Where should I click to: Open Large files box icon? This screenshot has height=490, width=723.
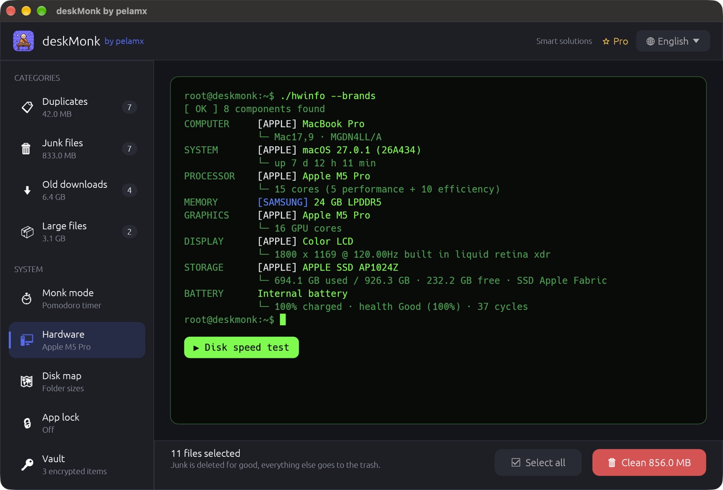pos(27,232)
